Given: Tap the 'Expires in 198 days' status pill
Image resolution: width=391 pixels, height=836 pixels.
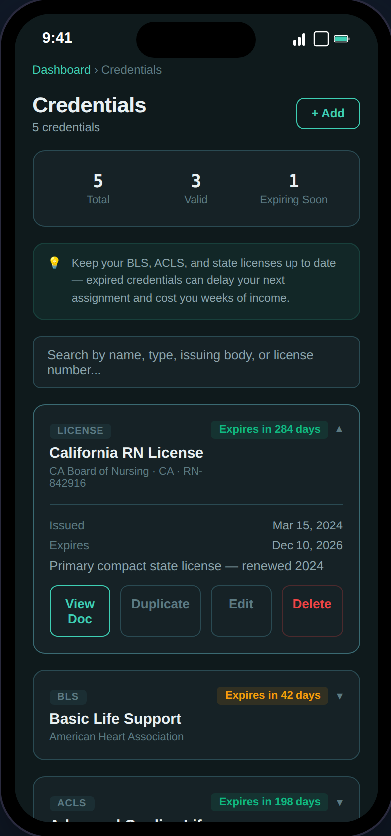Looking at the screenshot, I should tap(269, 802).
